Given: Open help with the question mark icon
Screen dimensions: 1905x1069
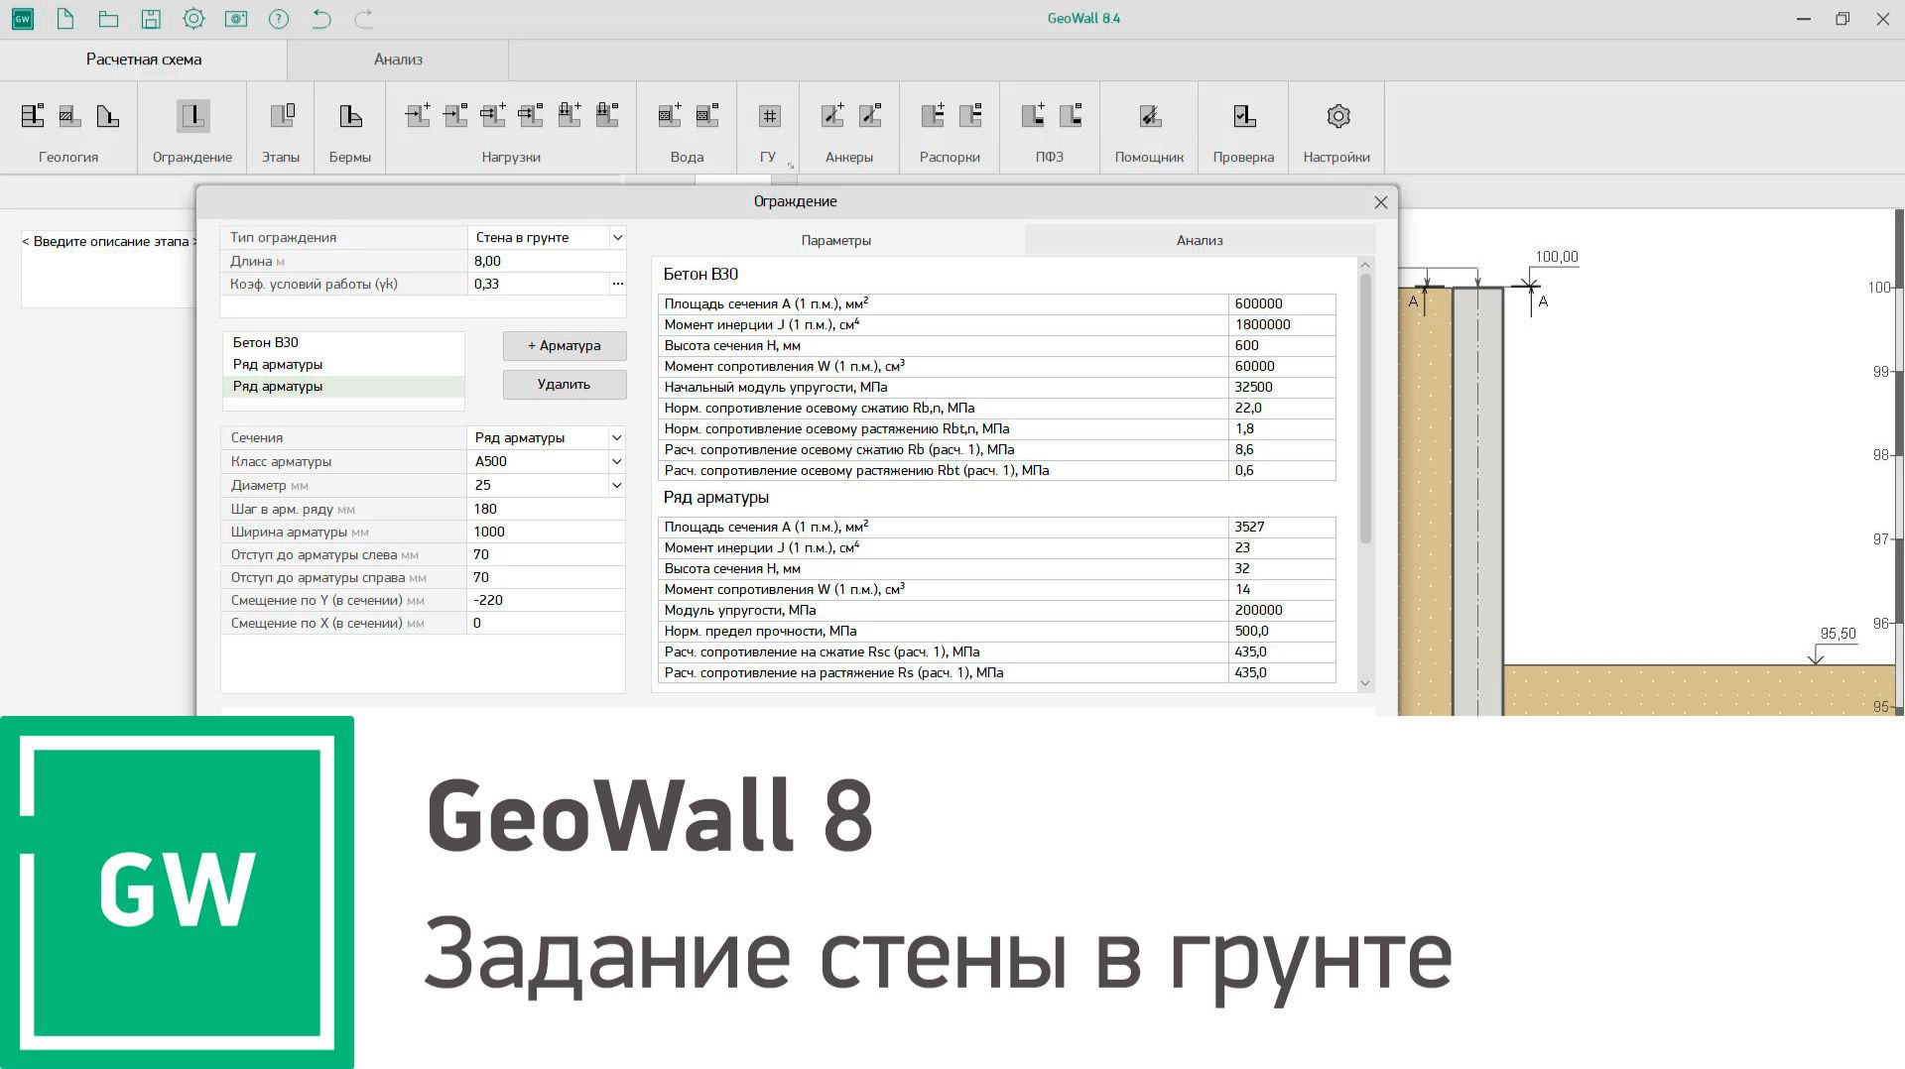Looking at the screenshot, I should (279, 19).
